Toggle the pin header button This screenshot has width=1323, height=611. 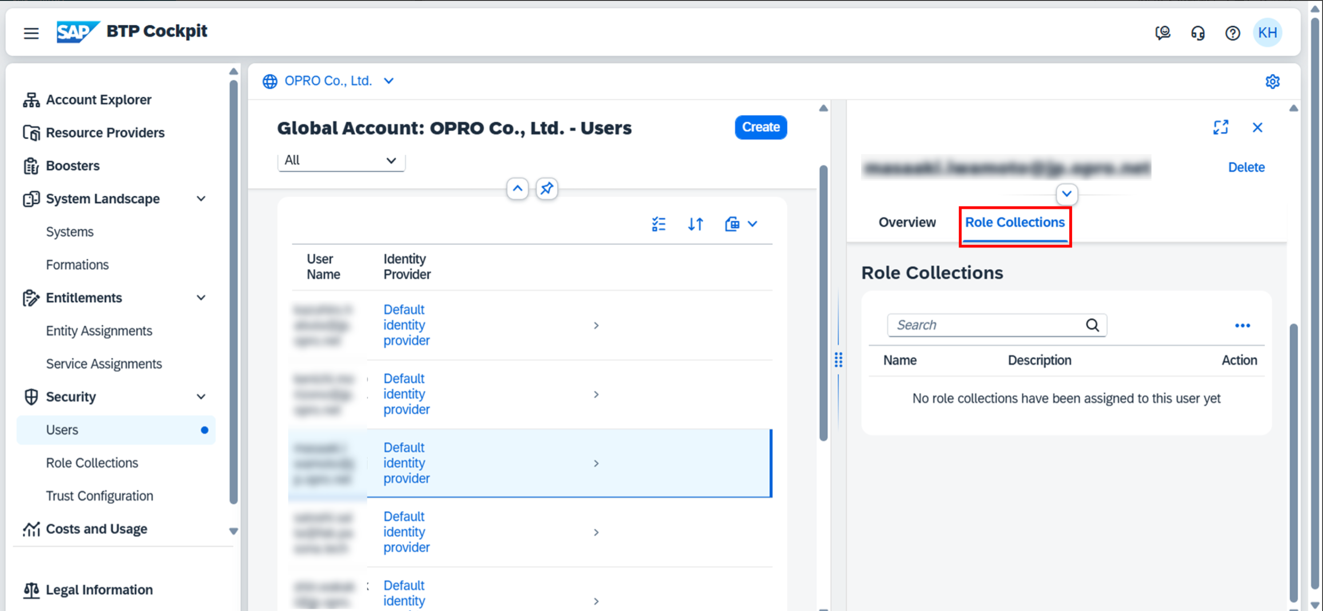coord(546,188)
